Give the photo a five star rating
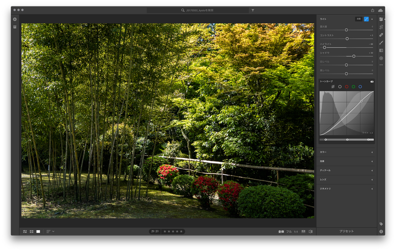The width and height of the screenshot is (396, 251). [x=181, y=231]
